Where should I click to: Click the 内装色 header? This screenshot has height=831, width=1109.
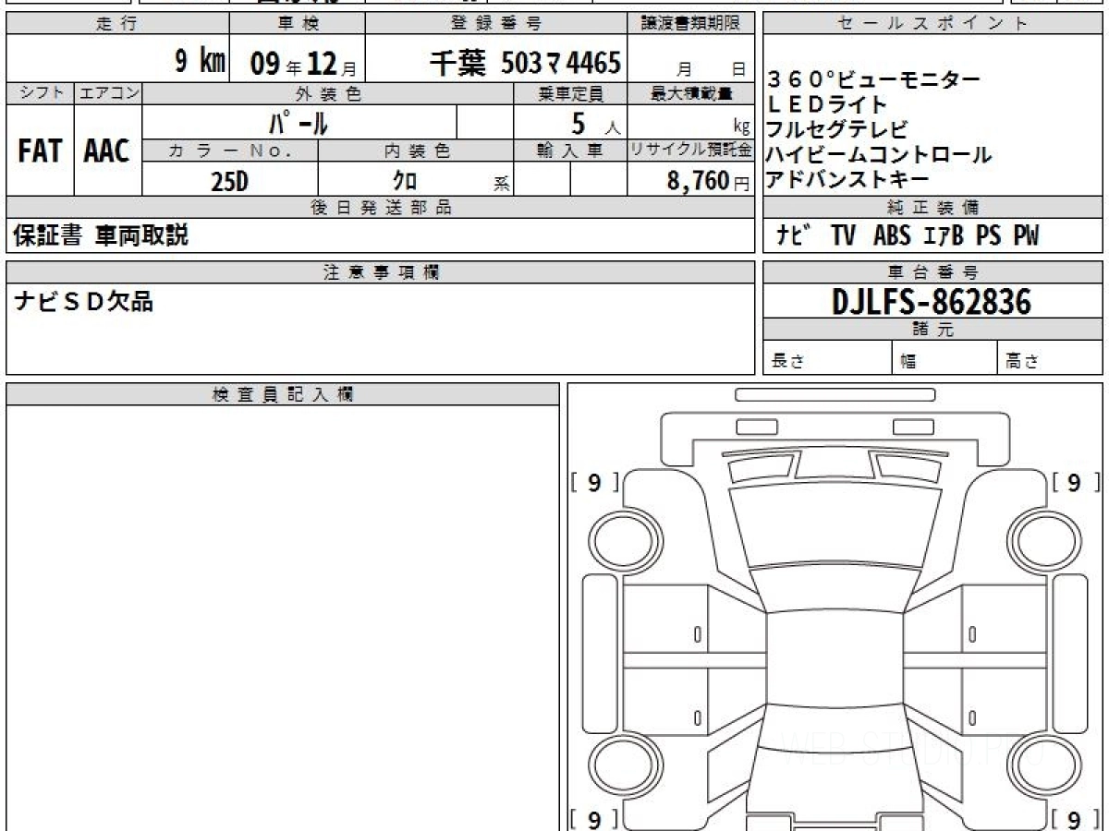pos(416,151)
